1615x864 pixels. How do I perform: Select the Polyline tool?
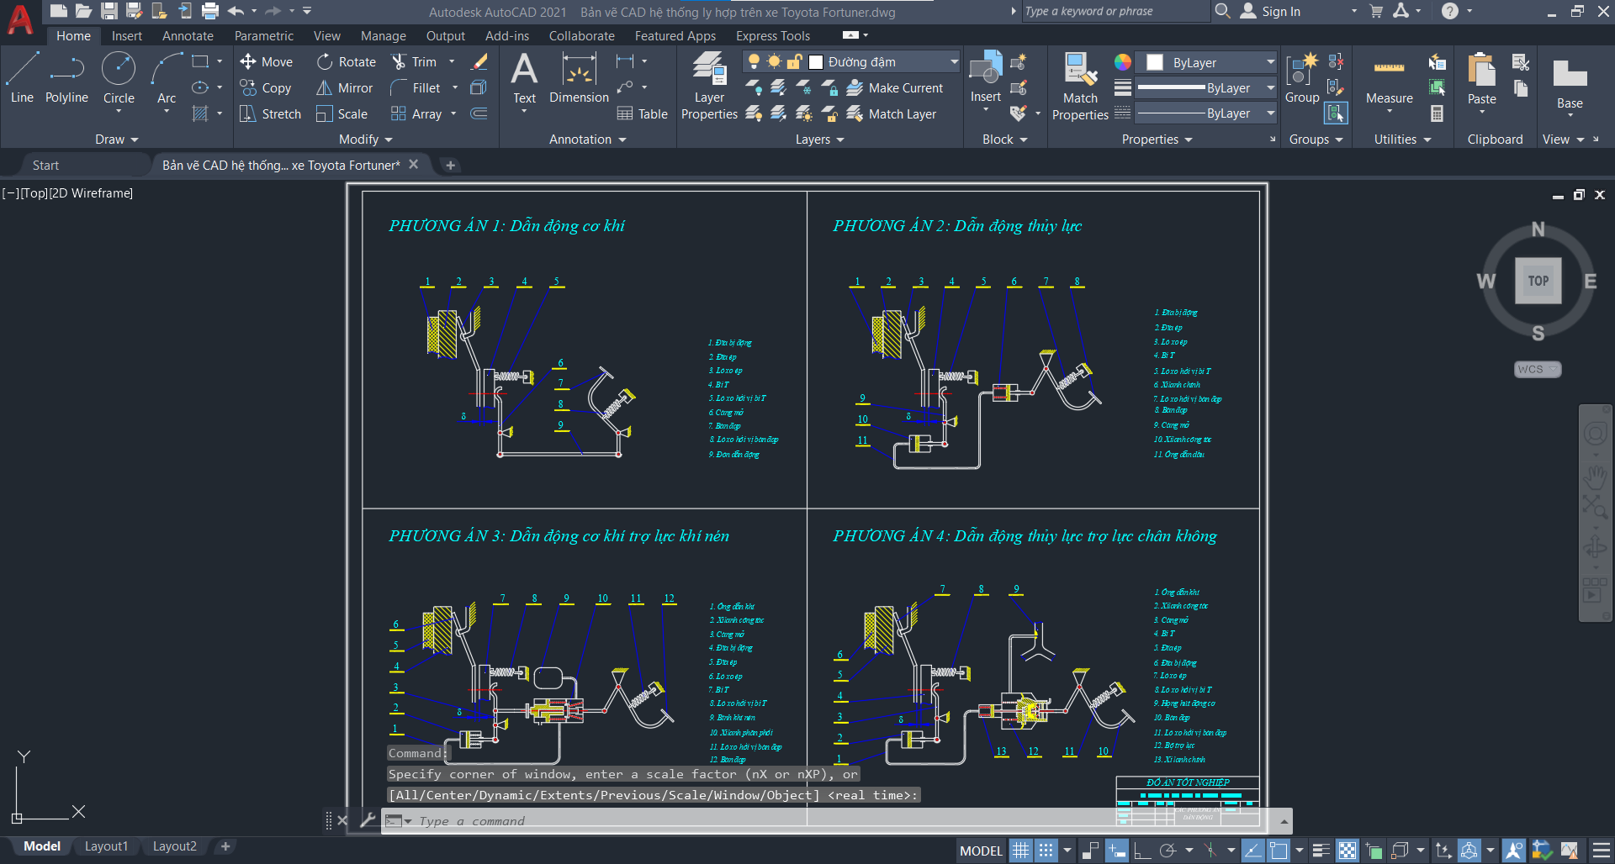click(66, 77)
